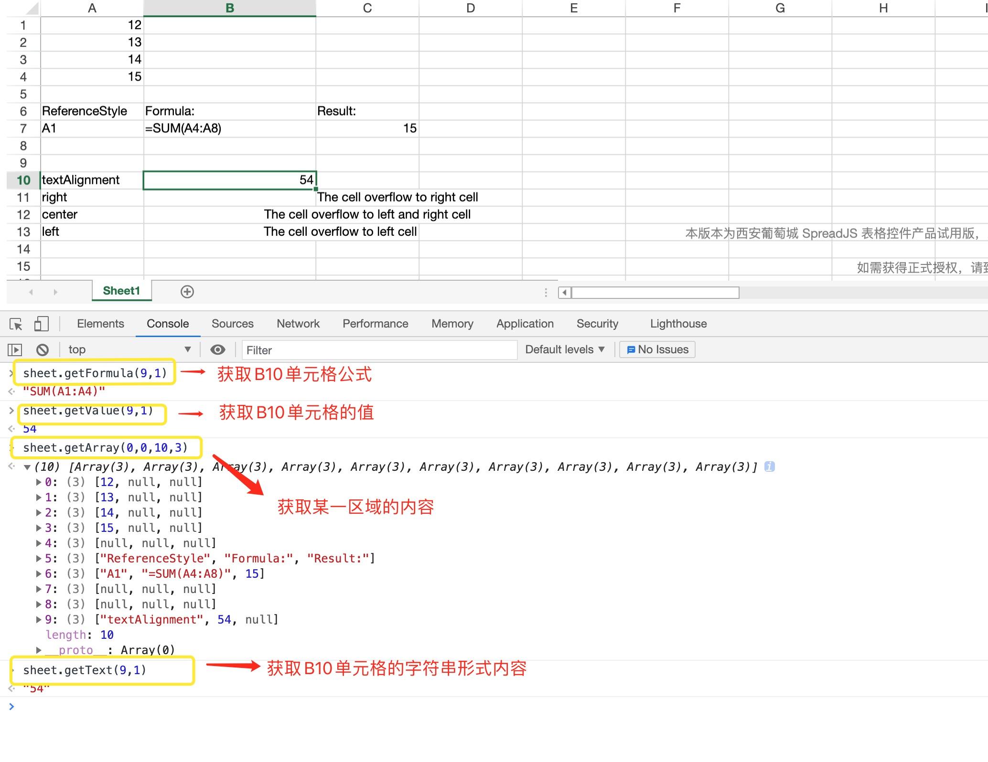
Task: Click the next sheet navigation arrow
Action: point(56,292)
